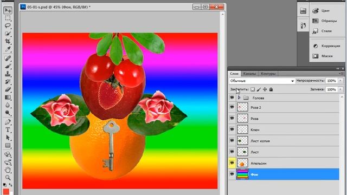Toggle lock image pixels
Viewport: 347px width, 195px height.
click(259, 89)
